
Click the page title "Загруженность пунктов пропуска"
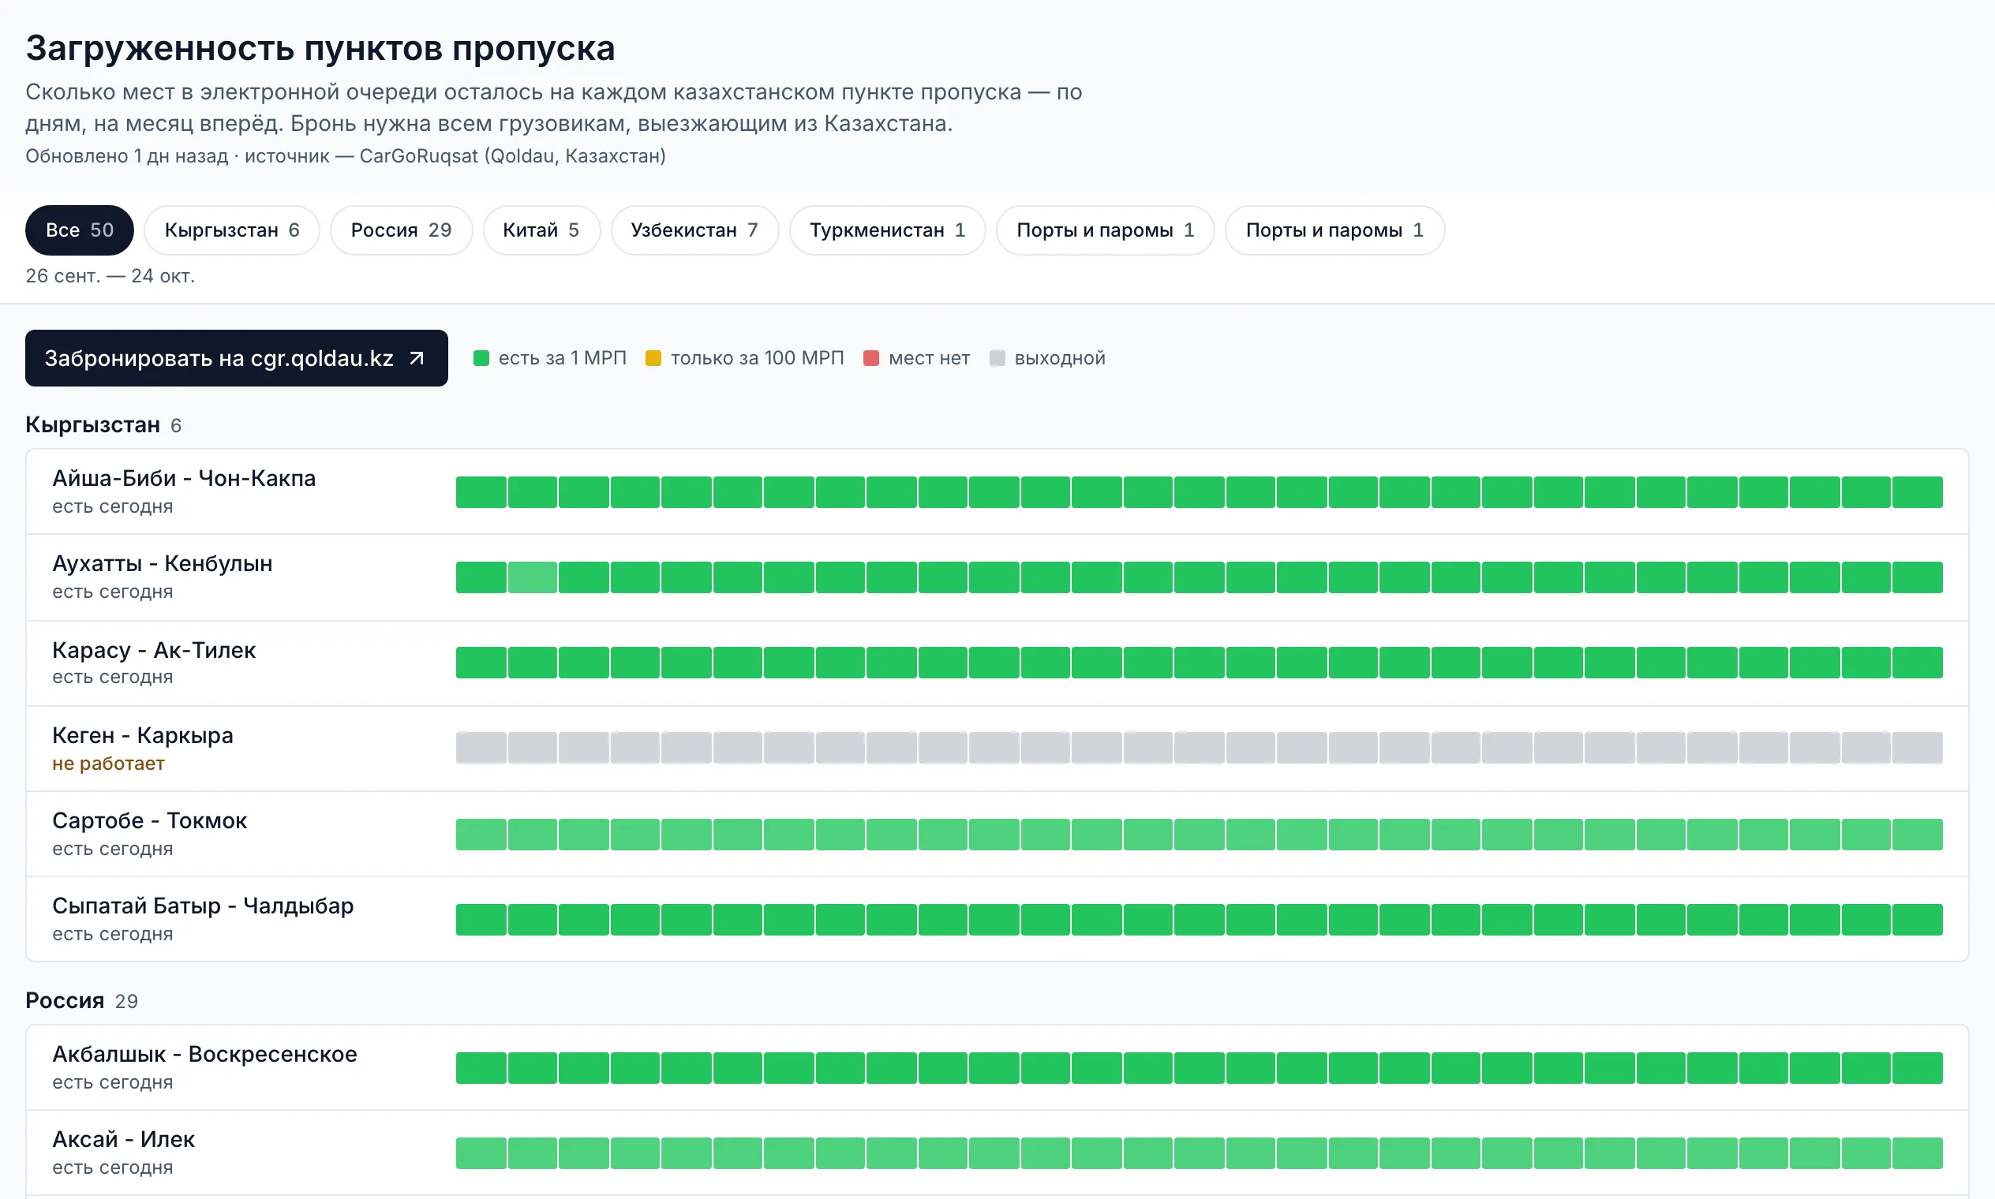coord(320,48)
